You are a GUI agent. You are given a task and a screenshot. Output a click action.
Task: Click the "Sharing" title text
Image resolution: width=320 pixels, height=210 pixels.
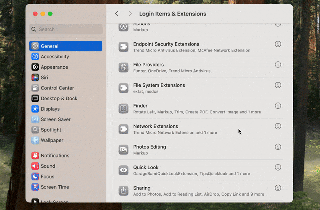142,188
